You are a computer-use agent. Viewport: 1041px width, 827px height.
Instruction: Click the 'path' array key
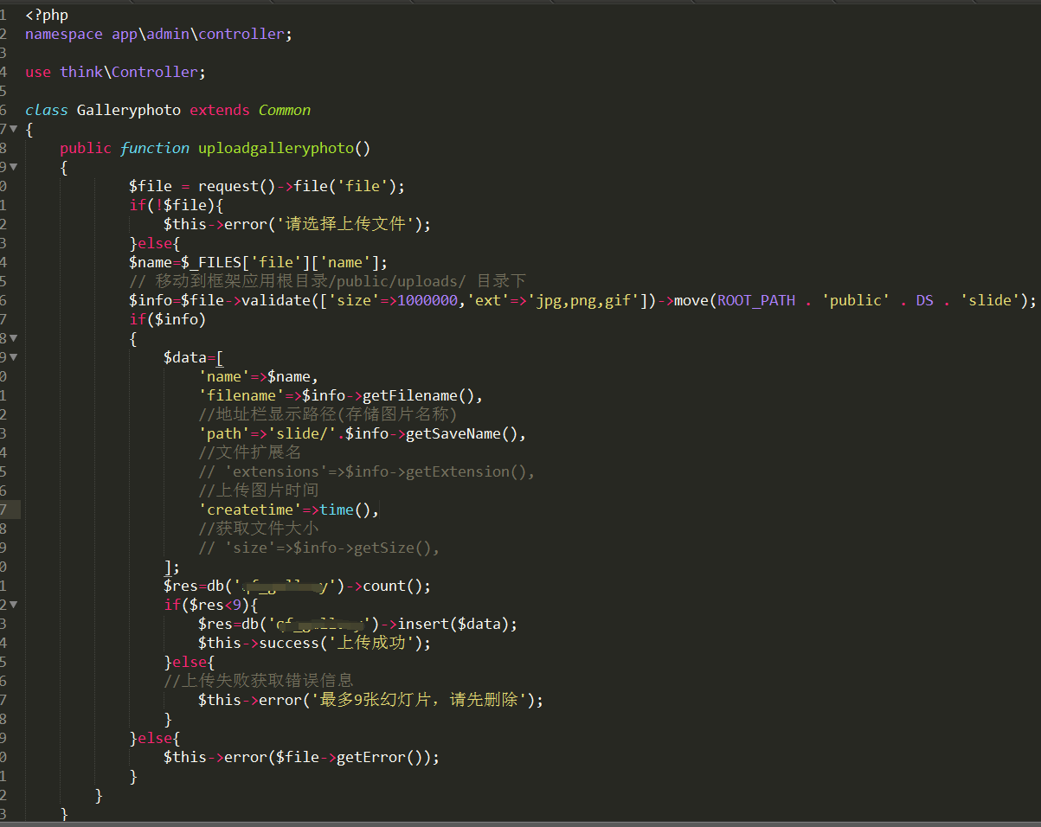click(224, 433)
